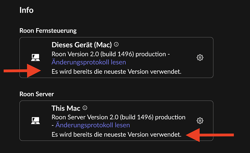Open Änderungsprotokoll lesen link for Roon remote

tap(89, 62)
